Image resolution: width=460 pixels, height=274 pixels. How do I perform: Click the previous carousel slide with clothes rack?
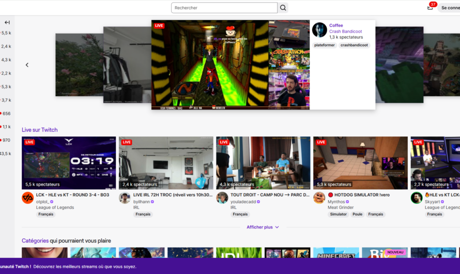click(127, 65)
